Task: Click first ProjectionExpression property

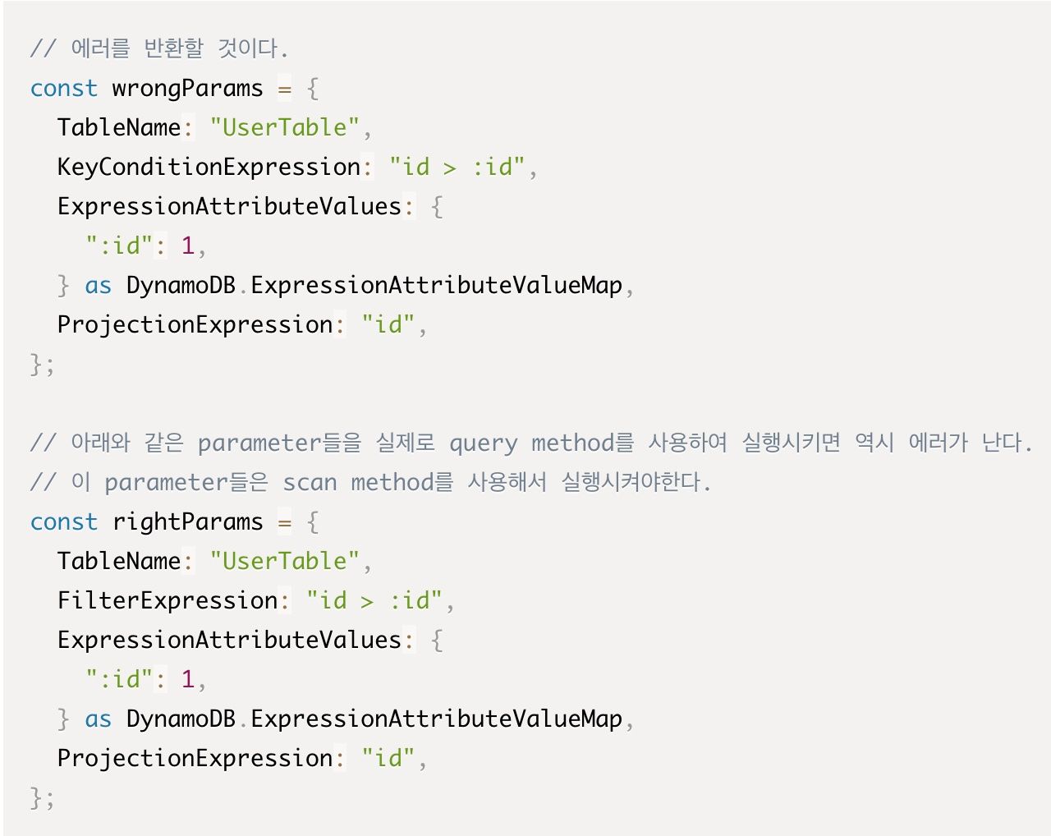Action: tap(195, 324)
